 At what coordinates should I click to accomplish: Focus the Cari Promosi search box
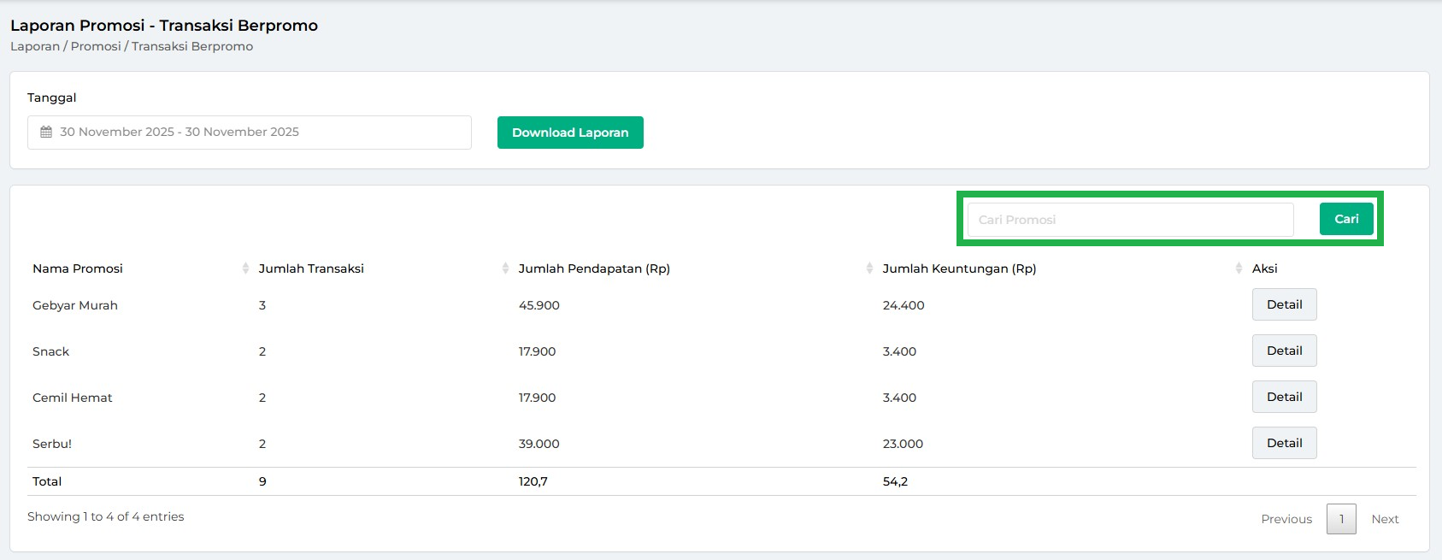[x=1129, y=220]
